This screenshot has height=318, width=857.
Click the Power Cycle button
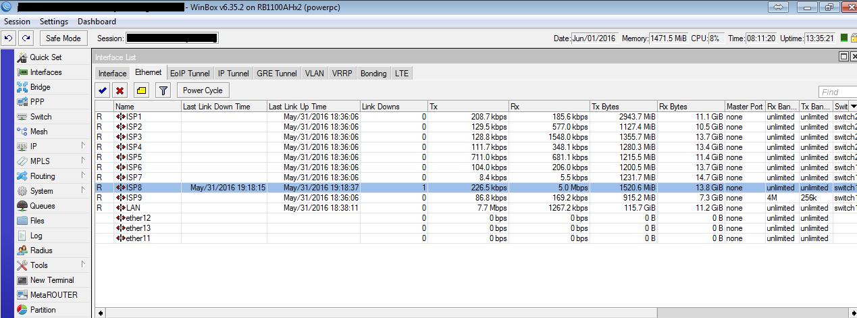tap(203, 90)
